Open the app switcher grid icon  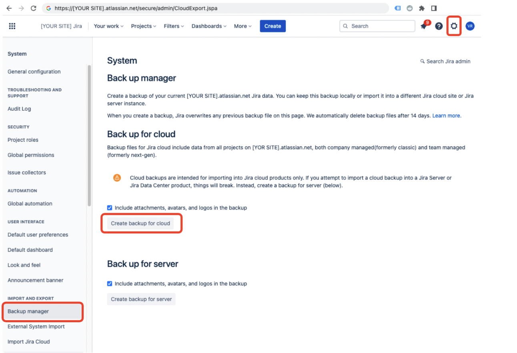pos(12,26)
